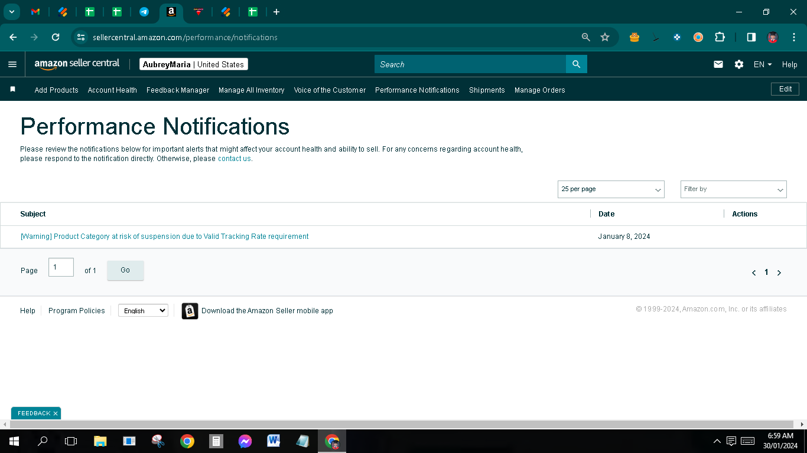Screen dimensions: 807x453
Task: Open Shipments in the nav bar
Action: click(x=487, y=90)
